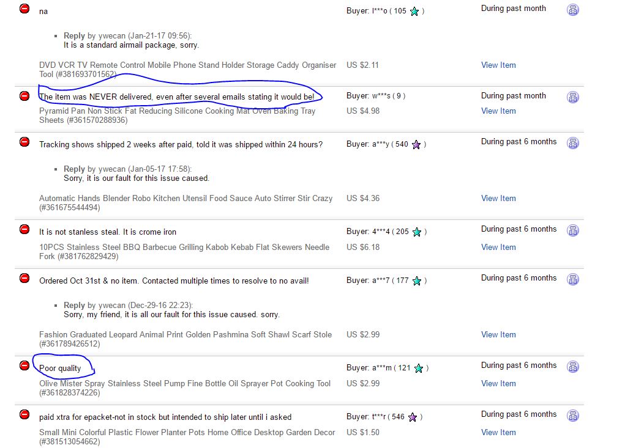
Task: Click negative feedback icon beside 'na' comment
Action: click(x=24, y=9)
